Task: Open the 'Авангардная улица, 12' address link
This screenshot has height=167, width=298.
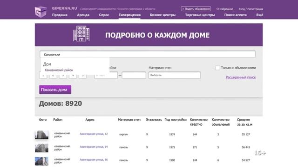Action: 94,134
